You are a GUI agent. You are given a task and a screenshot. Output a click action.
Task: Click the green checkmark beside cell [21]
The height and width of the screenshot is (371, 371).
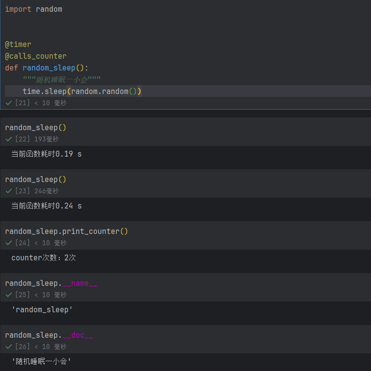click(x=9, y=103)
